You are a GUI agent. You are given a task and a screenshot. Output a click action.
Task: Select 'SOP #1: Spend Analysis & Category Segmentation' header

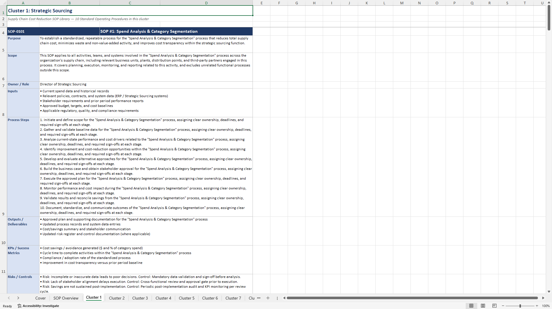tap(176, 31)
